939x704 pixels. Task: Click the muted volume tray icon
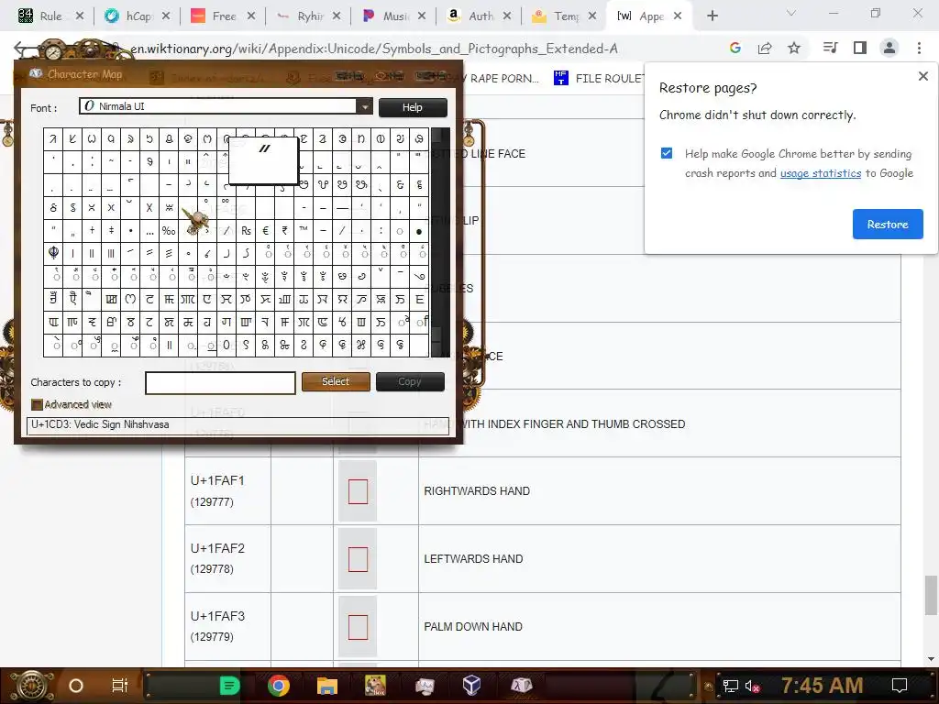point(752,686)
